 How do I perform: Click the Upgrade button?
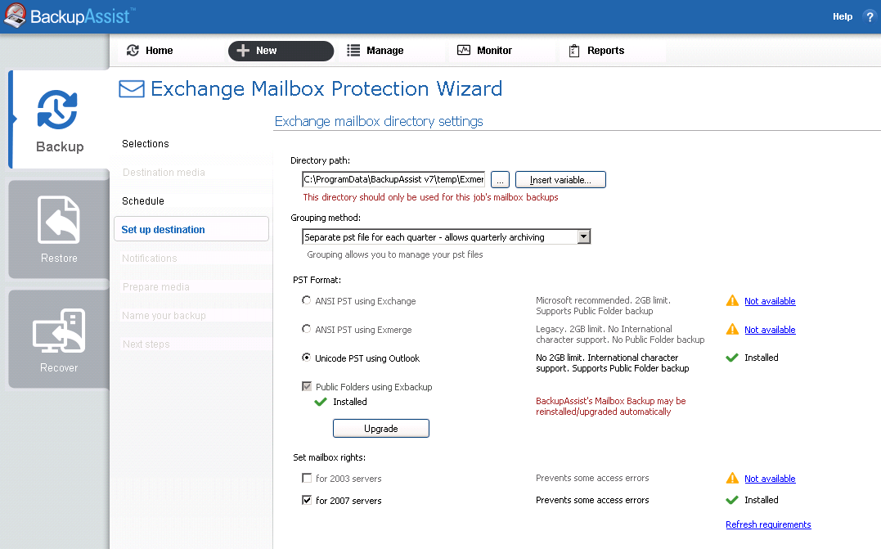point(381,428)
